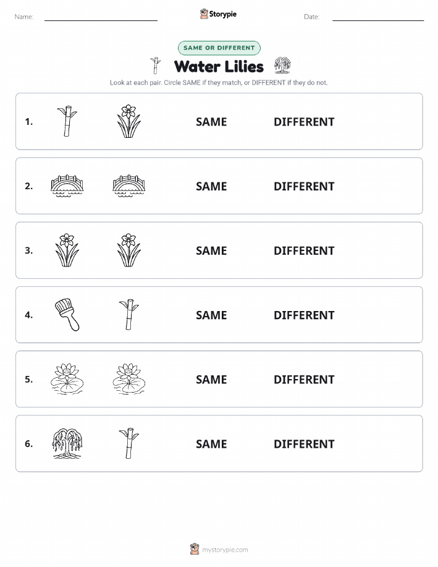Choose DIFFERENT for pair 1
The image size is (438, 567).
click(x=304, y=122)
